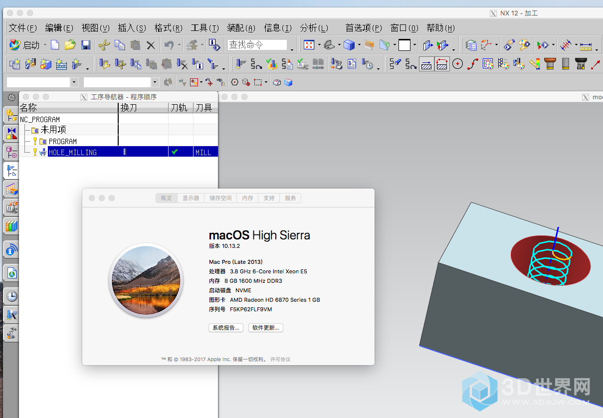Click the WCS orientation axes icon
The width and height of the screenshot is (603, 418).
486,45
